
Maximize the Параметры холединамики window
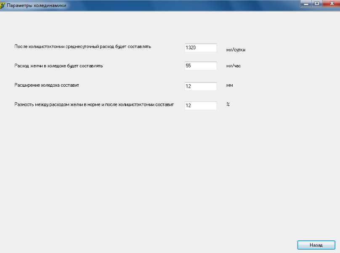pyautogui.click(x=317, y=4)
